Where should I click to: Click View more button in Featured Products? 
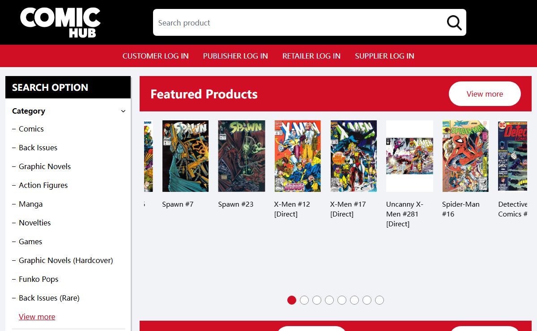coord(485,94)
